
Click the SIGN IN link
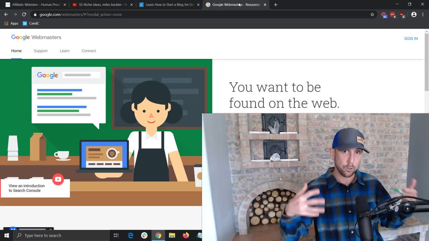411,38
